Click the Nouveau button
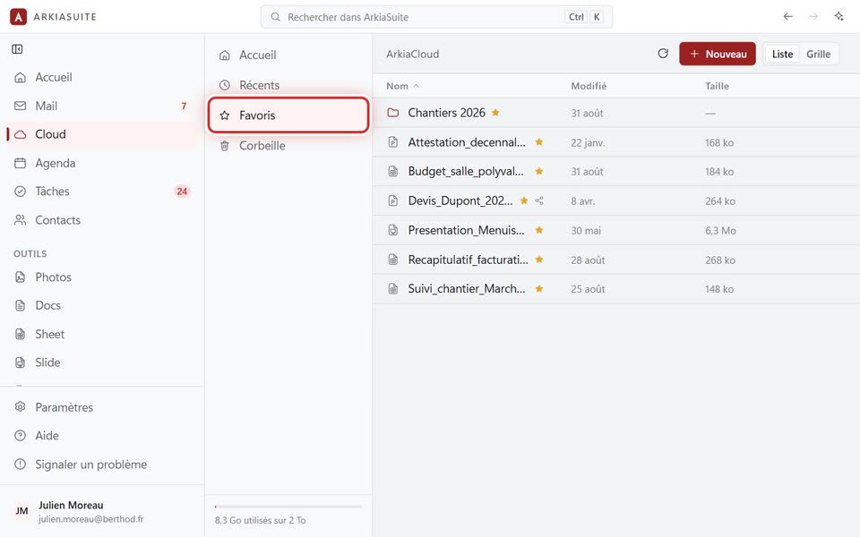This screenshot has height=537, width=860. pos(718,54)
